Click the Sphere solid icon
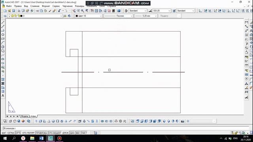 click(53, 121)
